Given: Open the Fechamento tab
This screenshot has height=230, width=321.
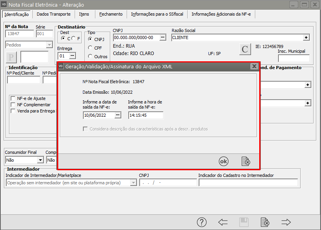Looking at the screenshot, I should click(111, 14).
